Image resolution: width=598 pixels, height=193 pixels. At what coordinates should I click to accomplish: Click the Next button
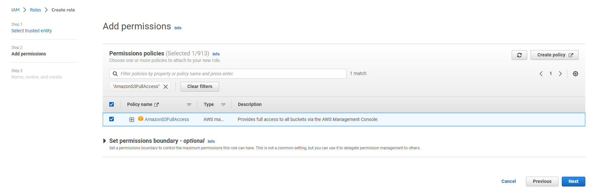573,182
